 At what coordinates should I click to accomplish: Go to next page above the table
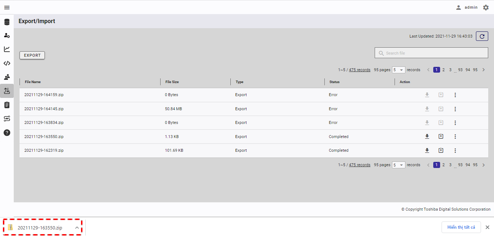484,70
